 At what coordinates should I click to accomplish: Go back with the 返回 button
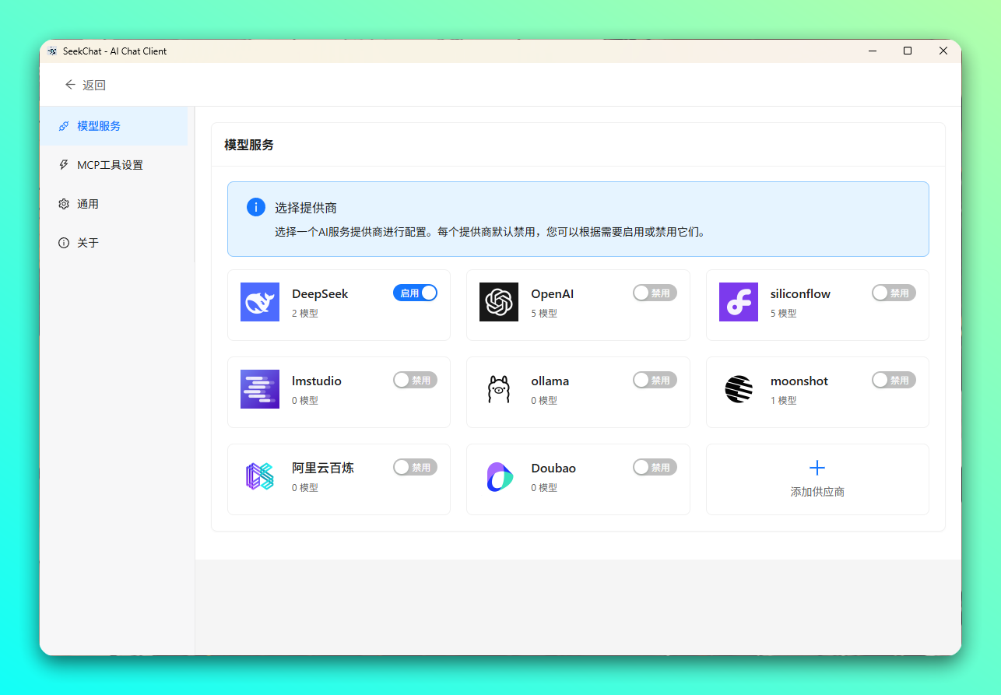click(86, 85)
